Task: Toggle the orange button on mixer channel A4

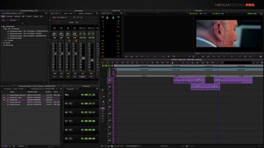Action: pyautogui.click(x=76, y=41)
